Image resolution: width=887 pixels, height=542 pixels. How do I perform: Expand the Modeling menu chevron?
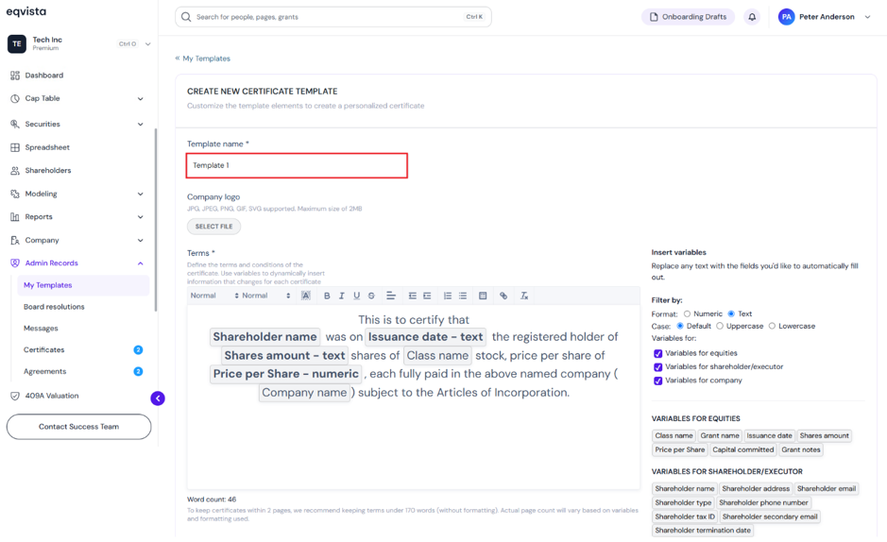click(x=141, y=195)
